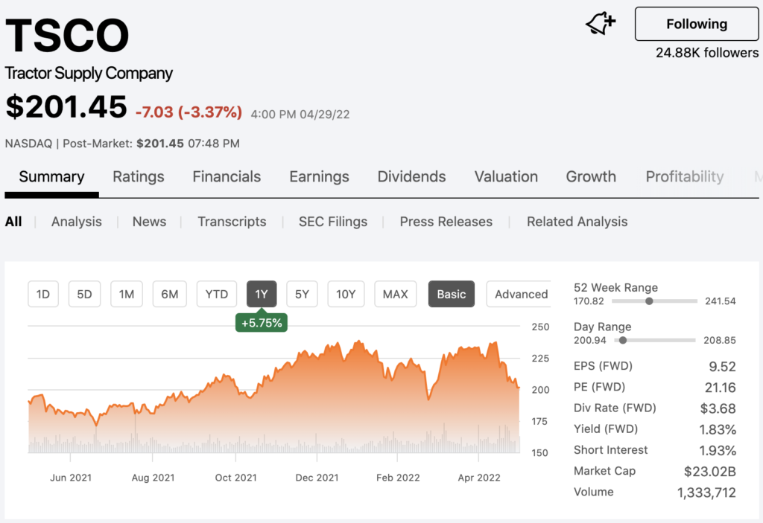The width and height of the screenshot is (763, 523).
Task: Choose the YTD chart range
Action: coord(217,294)
